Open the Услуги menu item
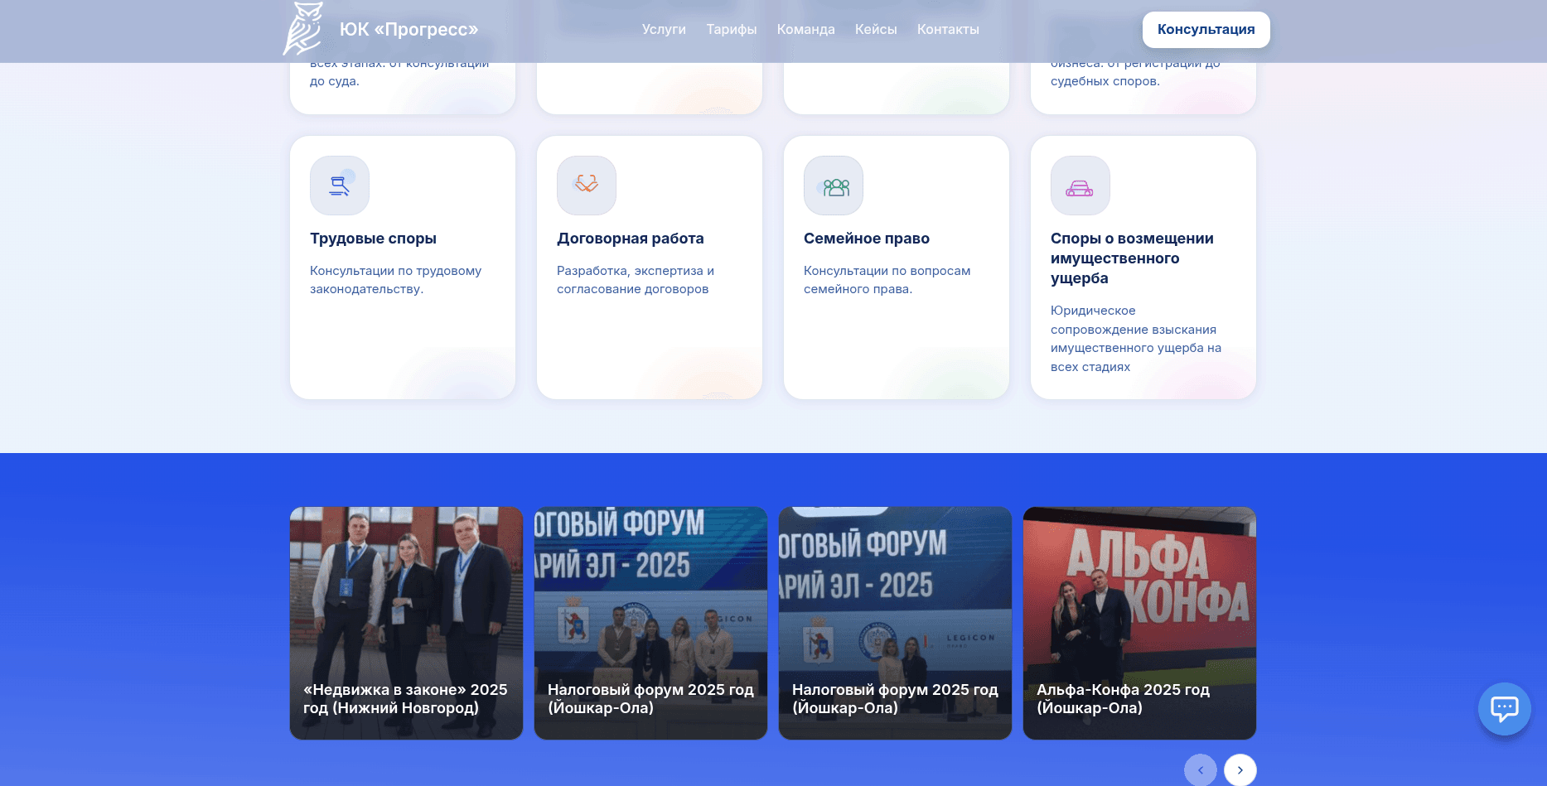The height and width of the screenshot is (786, 1547). click(x=664, y=30)
